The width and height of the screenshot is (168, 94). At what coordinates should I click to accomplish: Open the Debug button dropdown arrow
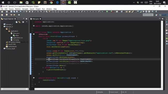105,11
